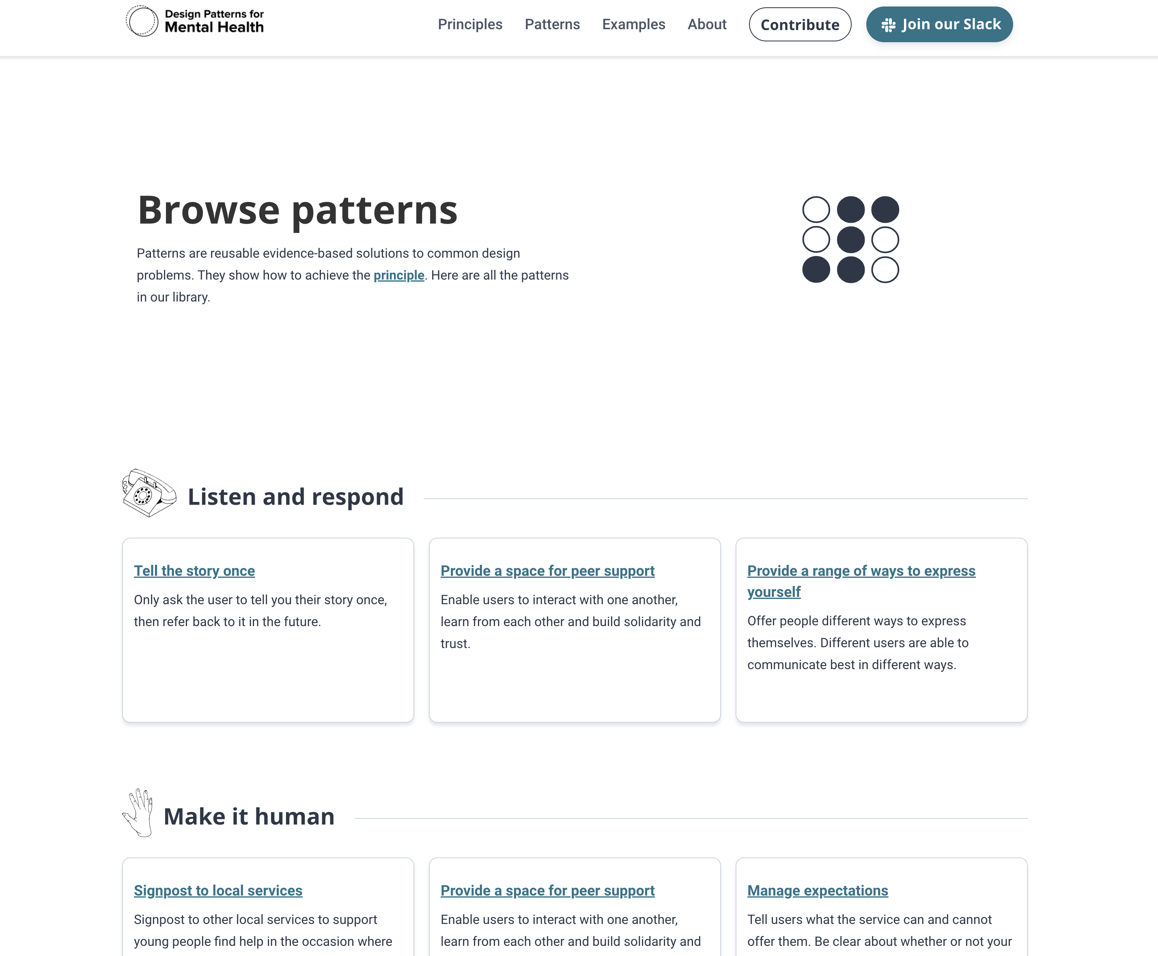The image size is (1158, 956).
Task: Click the Contribute button
Action: pyautogui.click(x=800, y=24)
